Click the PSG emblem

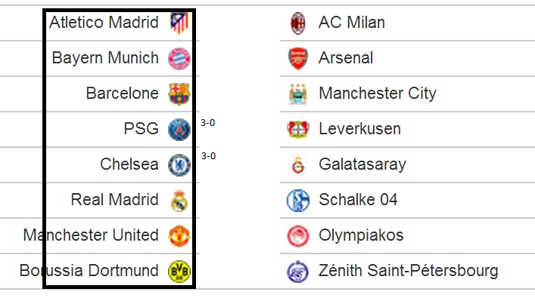pyautogui.click(x=179, y=130)
